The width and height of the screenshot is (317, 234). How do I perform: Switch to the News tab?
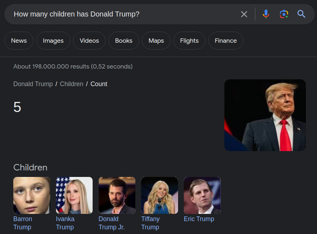tap(19, 41)
